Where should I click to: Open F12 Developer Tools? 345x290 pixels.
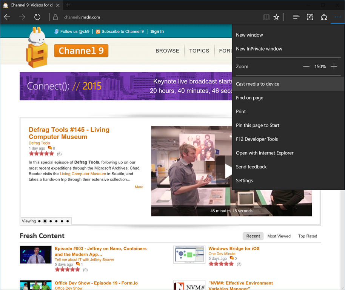pyautogui.click(x=288, y=139)
